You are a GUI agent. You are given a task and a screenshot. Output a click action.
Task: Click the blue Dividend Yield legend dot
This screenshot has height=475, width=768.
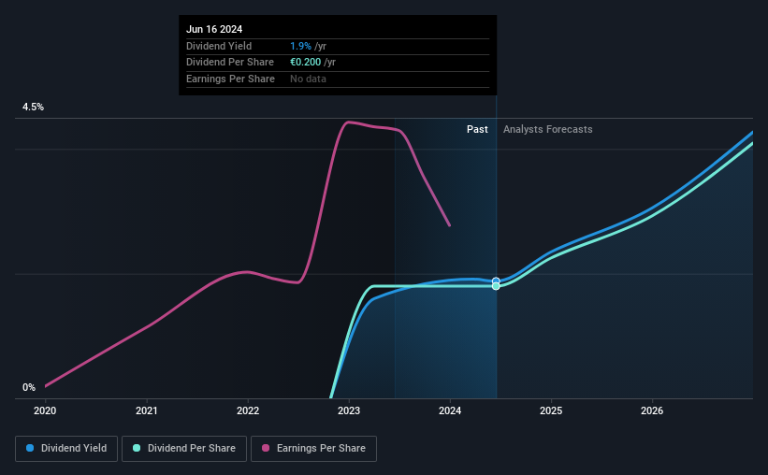pyautogui.click(x=30, y=448)
